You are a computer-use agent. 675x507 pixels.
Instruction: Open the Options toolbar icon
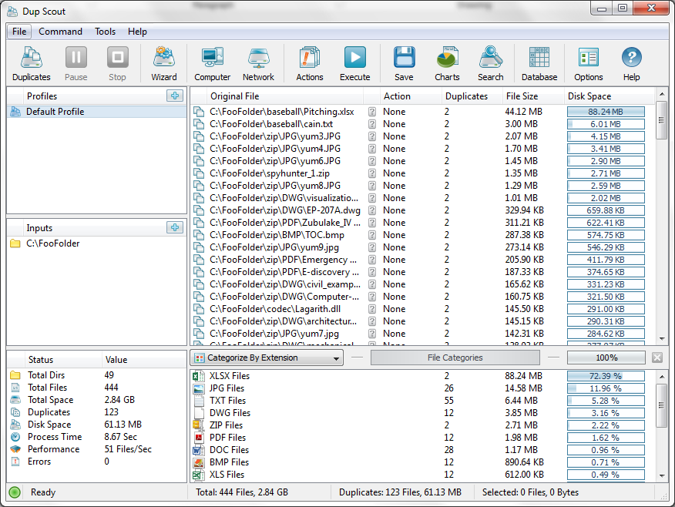coord(589,64)
